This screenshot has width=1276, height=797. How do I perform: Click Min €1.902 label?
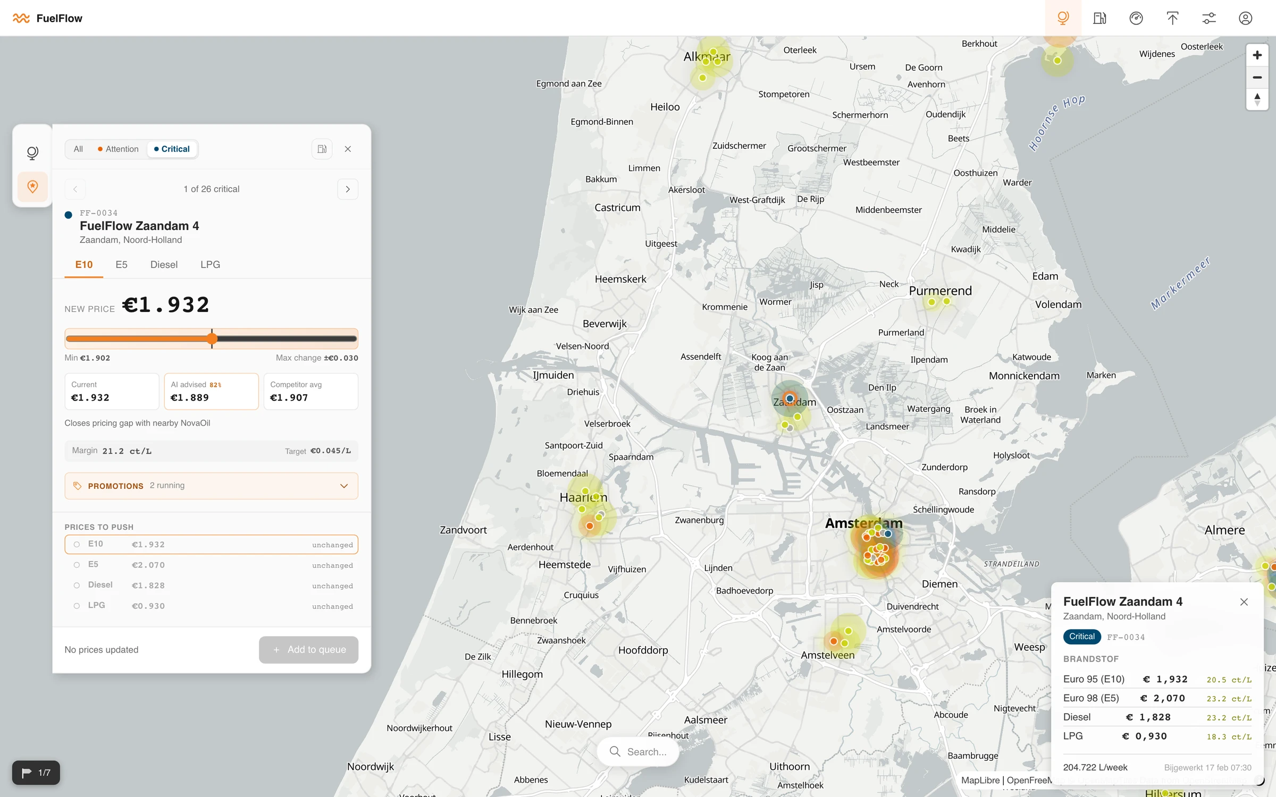[x=87, y=358]
